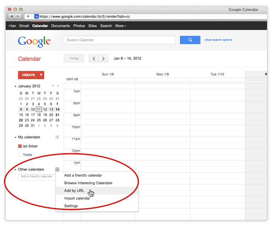Go to previous week with left chevron

point(94,58)
